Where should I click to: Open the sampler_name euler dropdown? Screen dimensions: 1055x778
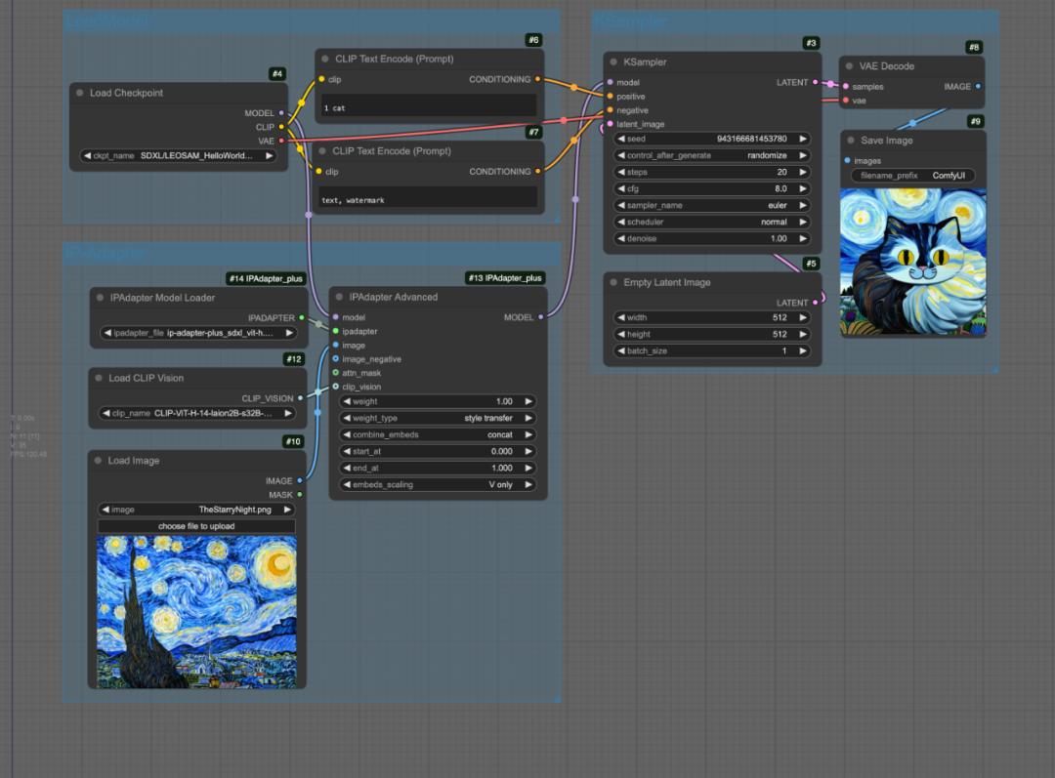(x=712, y=205)
